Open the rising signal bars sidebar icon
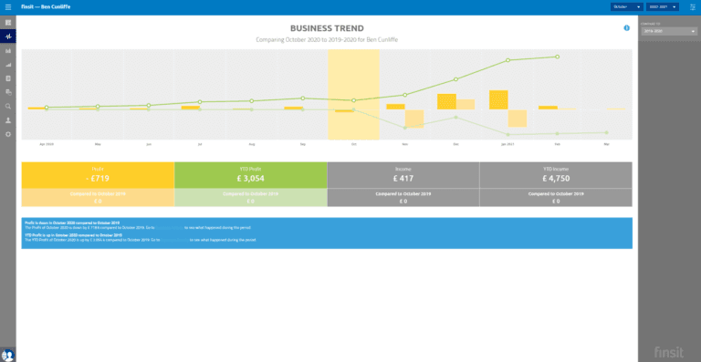 [x=8, y=65]
